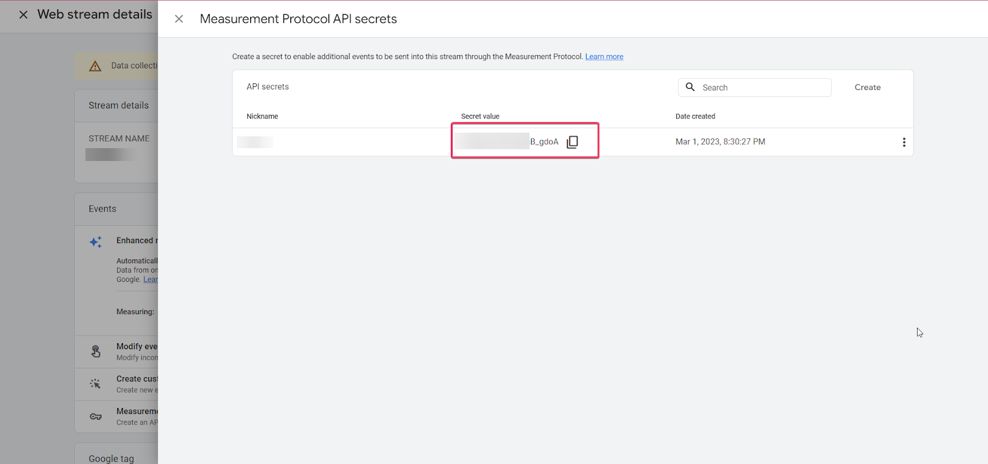Type in the API secrets Search field

click(763, 88)
